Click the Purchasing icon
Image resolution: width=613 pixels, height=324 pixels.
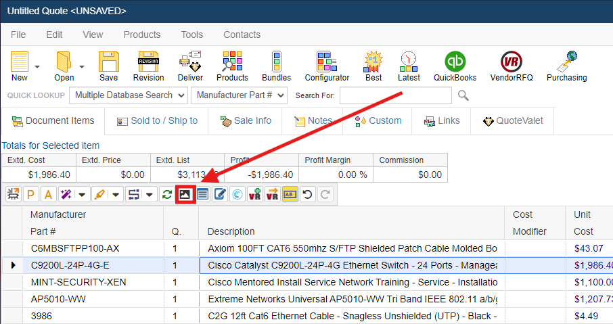pyautogui.click(x=566, y=66)
